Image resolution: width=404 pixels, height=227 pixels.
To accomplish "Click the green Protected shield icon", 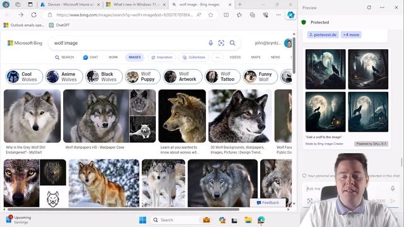I will pos(304,23).
